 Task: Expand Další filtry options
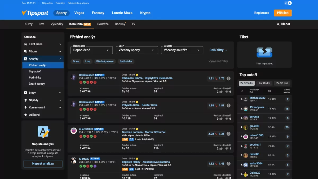[218, 50]
